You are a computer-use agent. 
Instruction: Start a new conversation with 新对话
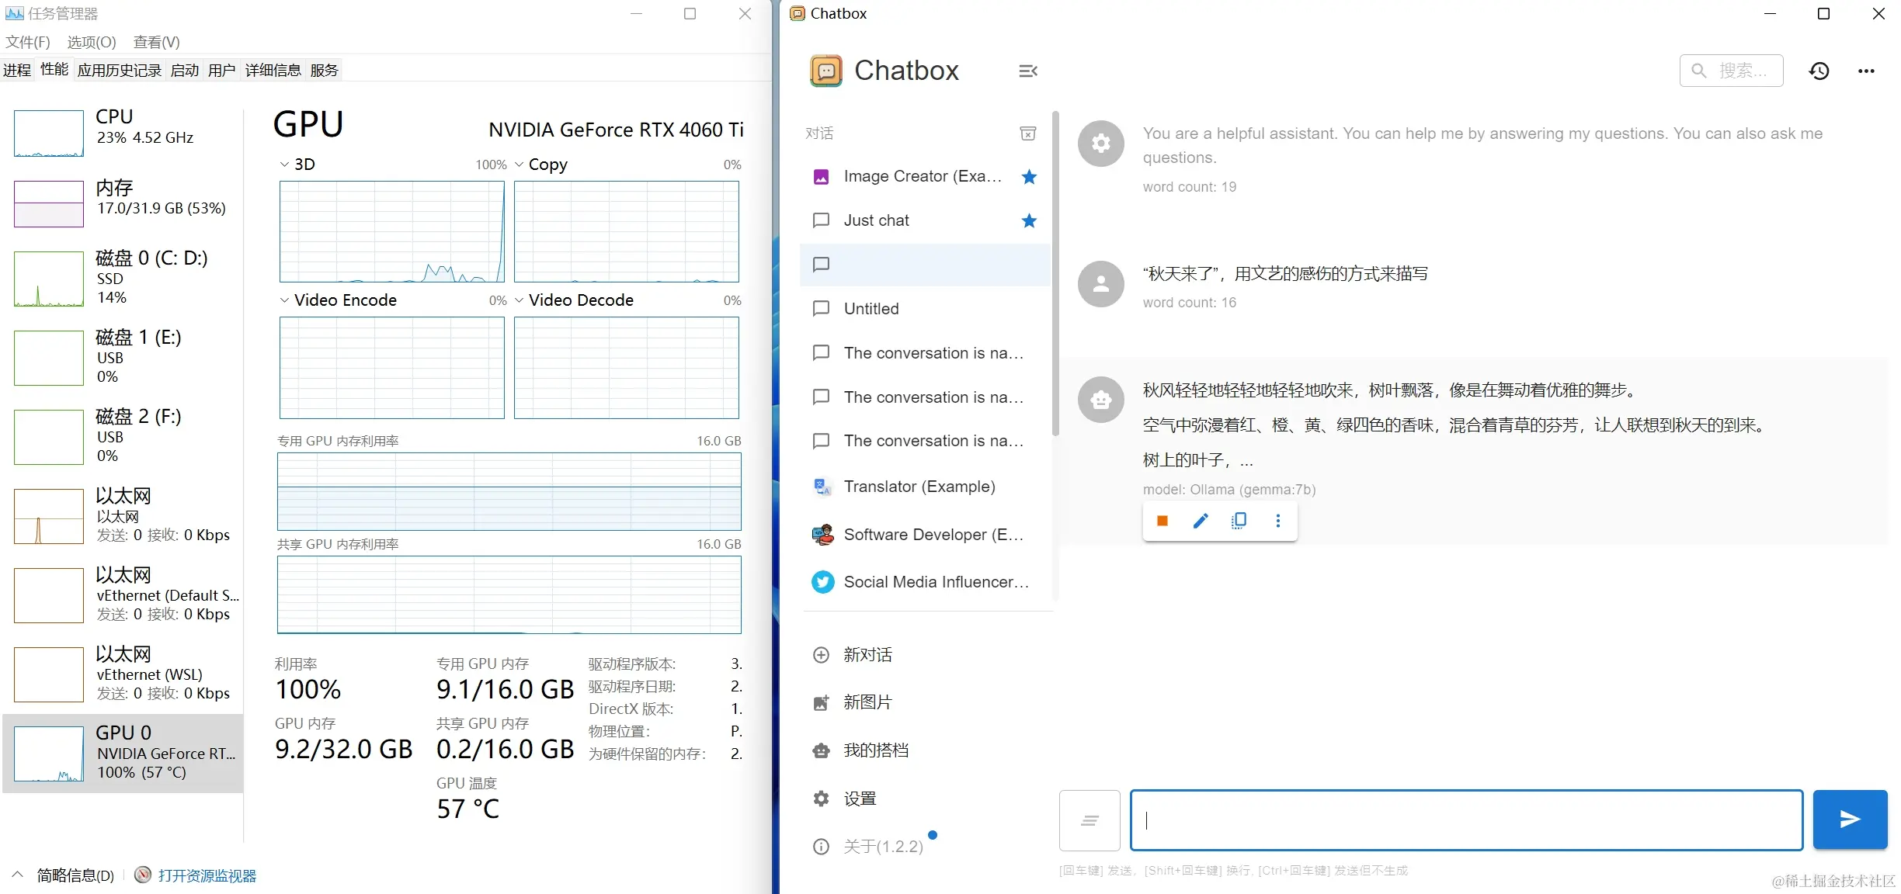coord(867,655)
